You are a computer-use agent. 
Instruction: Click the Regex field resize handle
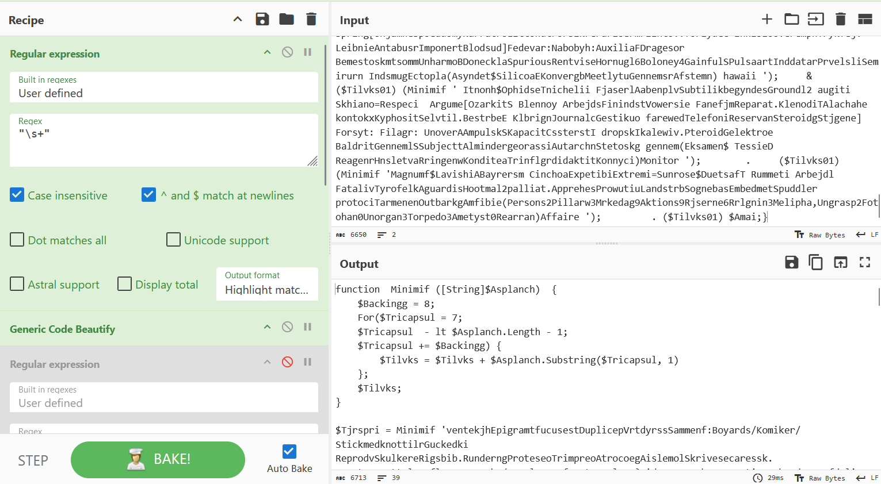coord(312,161)
